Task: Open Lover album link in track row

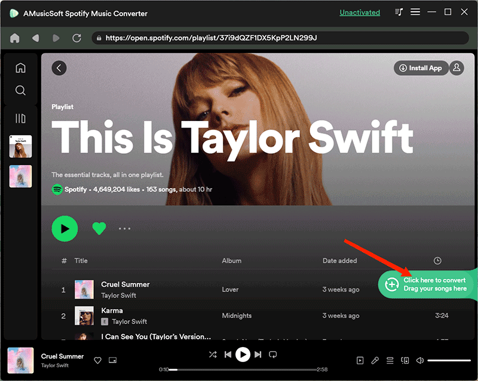Action: click(x=230, y=289)
